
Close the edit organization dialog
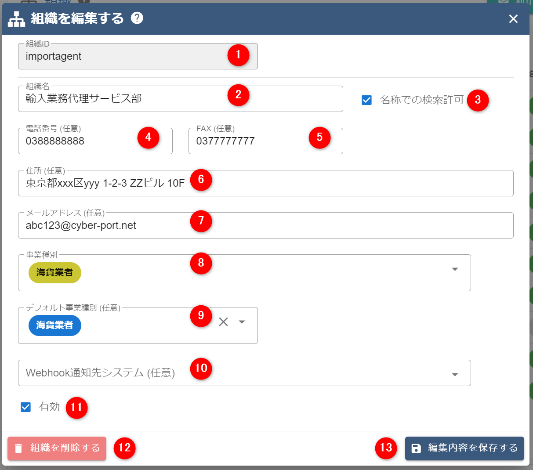[513, 18]
